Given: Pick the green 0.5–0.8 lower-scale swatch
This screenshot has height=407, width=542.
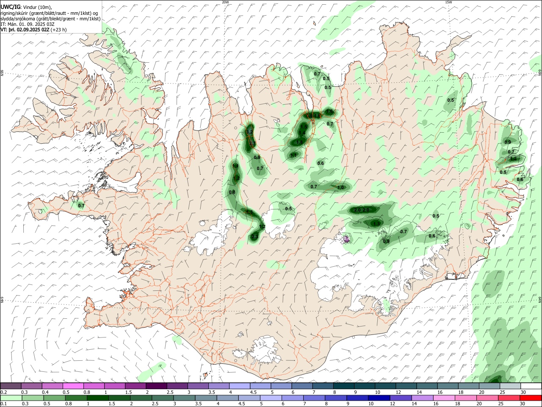Looking at the screenshot, I should pyautogui.click(x=54, y=398).
